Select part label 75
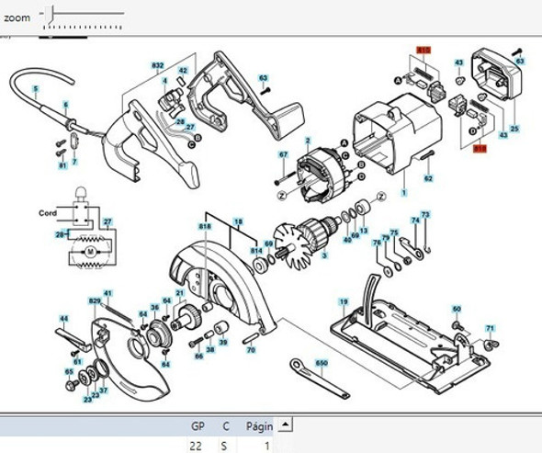This screenshot has width=542, height=453. [x=394, y=232]
